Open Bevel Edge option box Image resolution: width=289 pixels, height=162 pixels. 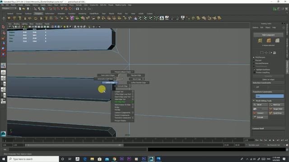click(143, 79)
